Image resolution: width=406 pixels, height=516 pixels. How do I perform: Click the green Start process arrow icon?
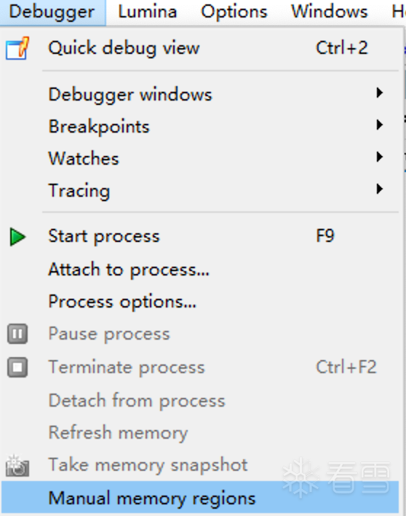tap(17, 237)
